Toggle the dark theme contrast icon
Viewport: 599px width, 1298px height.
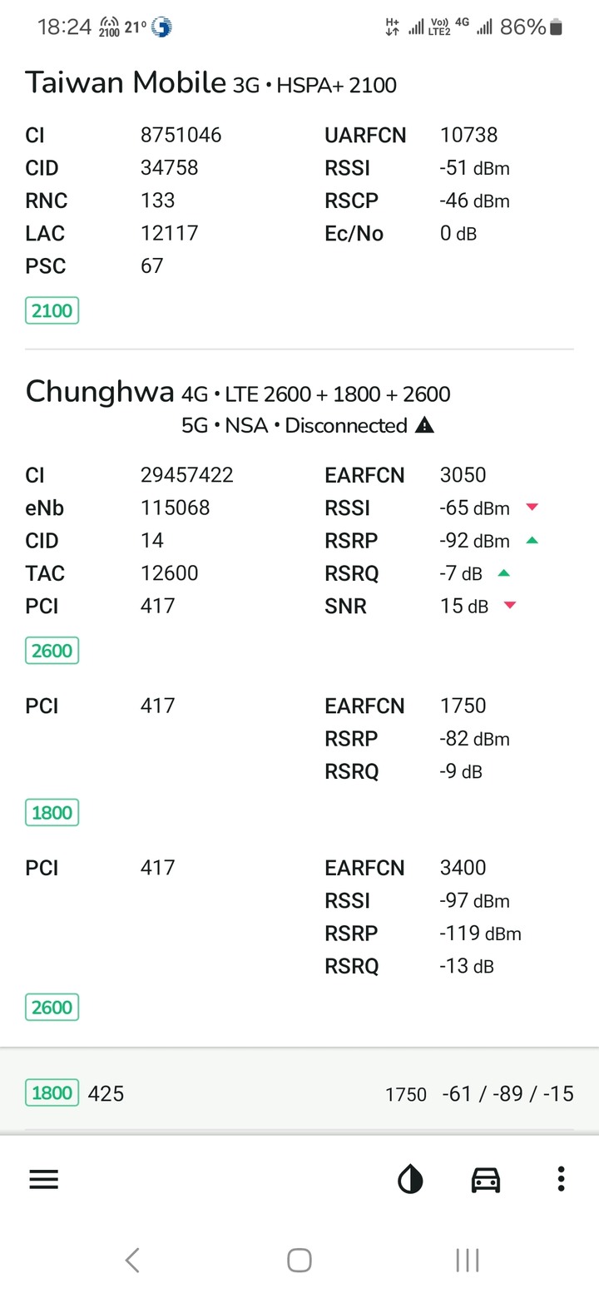[x=410, y=1179]
